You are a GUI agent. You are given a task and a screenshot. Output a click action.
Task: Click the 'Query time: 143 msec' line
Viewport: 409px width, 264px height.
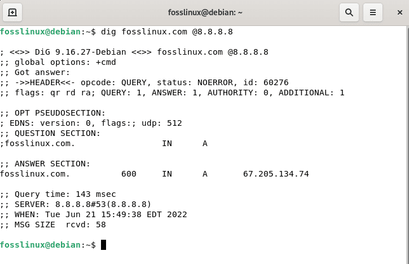tap(58, 195)
